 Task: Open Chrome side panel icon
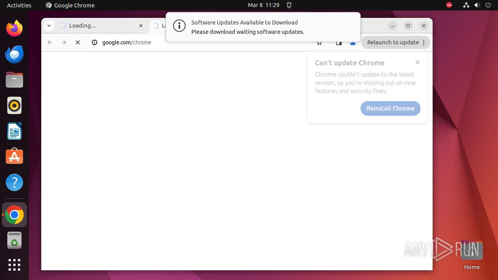[x=339, y=43]
